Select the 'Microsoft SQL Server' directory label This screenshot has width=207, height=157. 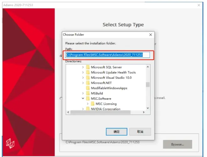coord(106,67)
